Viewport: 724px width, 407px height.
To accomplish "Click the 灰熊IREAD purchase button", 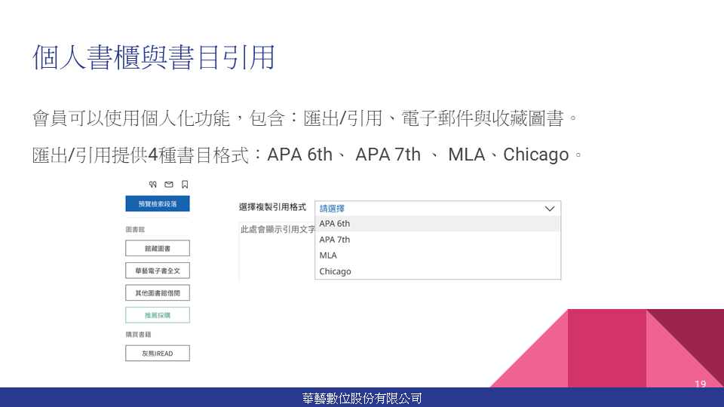I will coord(158,353).
